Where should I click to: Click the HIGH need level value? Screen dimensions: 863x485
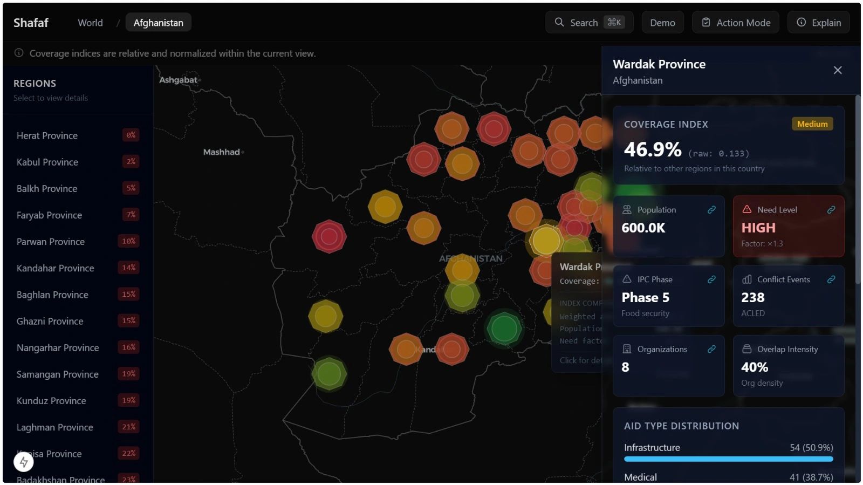coord(758,228)
